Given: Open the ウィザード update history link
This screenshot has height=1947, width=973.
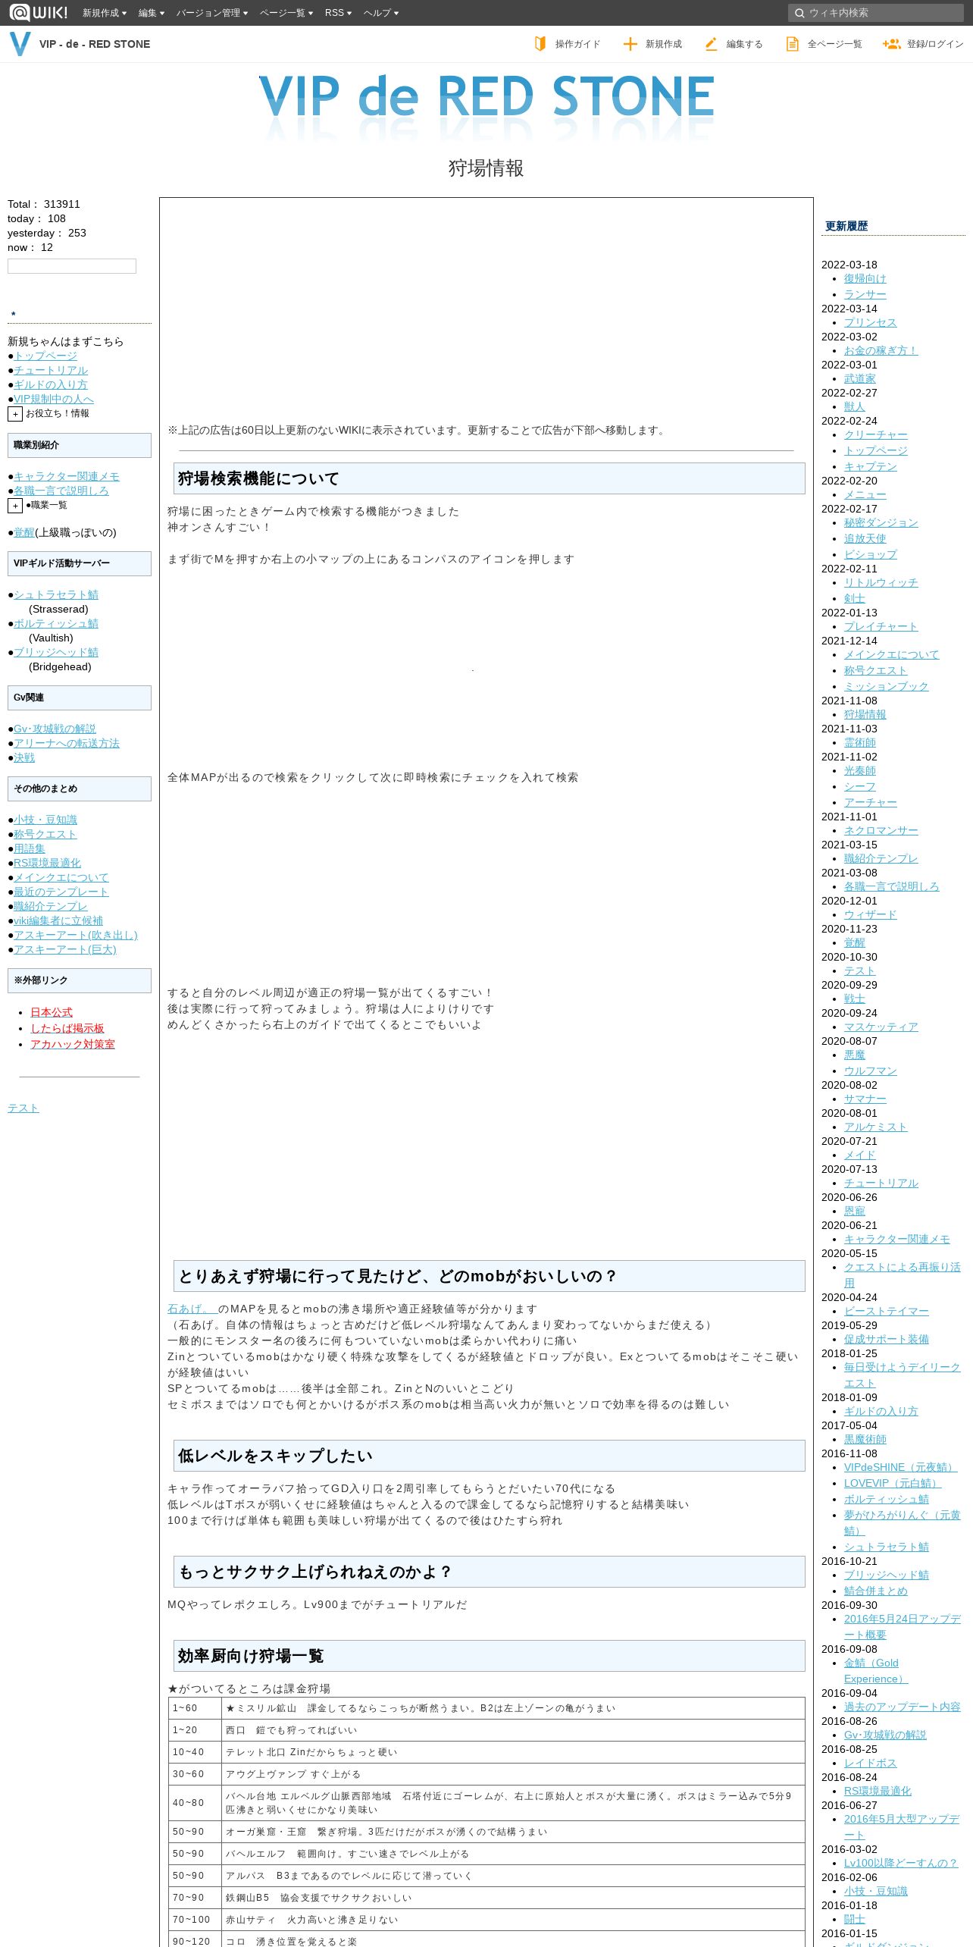Looking at the screenshot, I should (871, 914).
